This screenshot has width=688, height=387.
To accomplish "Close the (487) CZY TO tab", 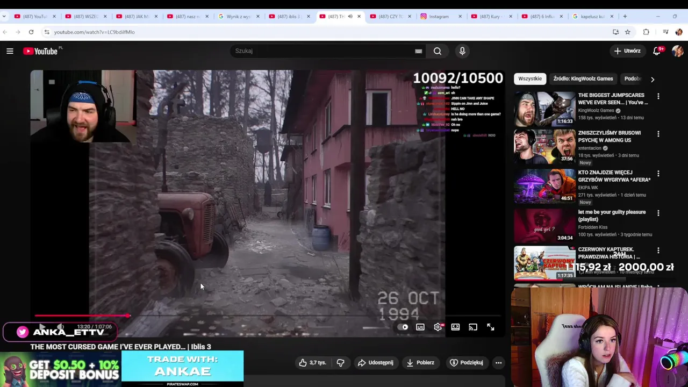I will [410, 17].
